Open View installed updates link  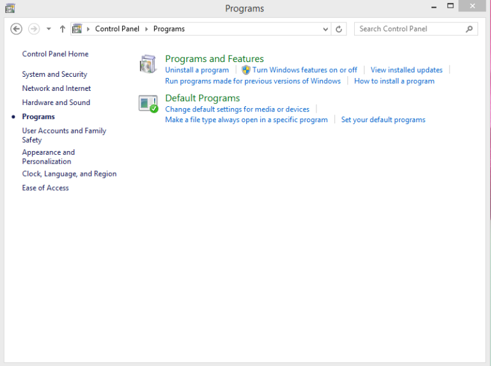coord(406,70)
